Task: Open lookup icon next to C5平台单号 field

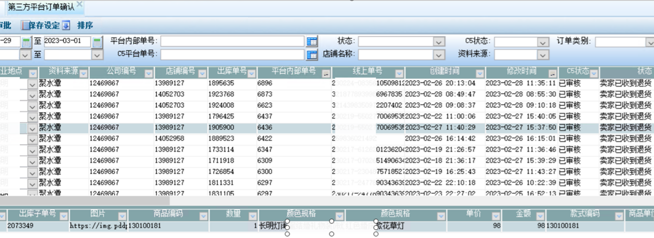Action: click(313, 54)
